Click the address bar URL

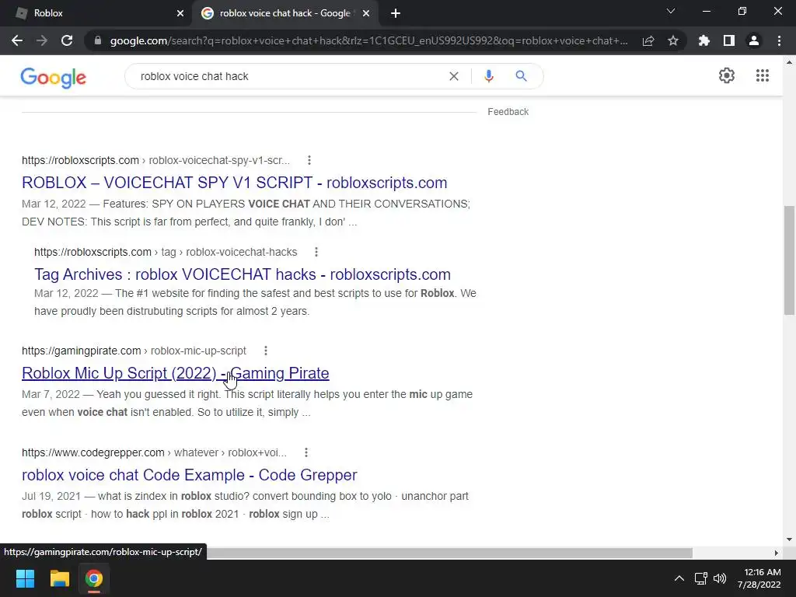pos(369,40)
